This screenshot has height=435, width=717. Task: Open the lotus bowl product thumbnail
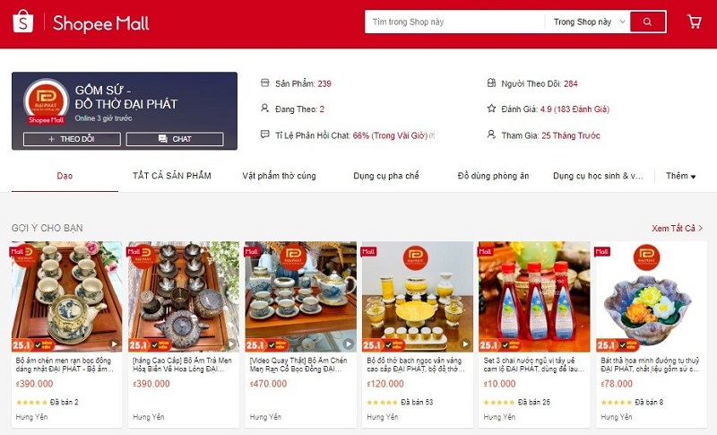tap(652, 296)
